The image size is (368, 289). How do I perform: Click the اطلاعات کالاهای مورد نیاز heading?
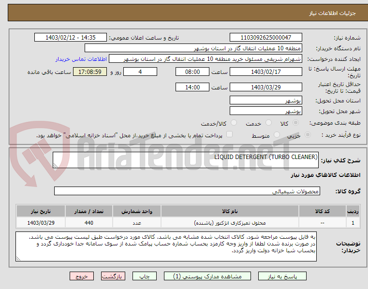click(325, 175)
